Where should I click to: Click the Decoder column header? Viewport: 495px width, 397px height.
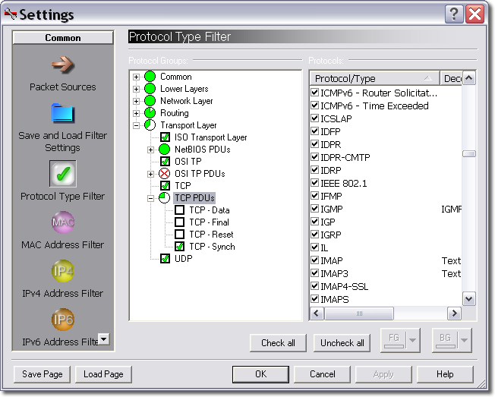click(x=452, y=78)
